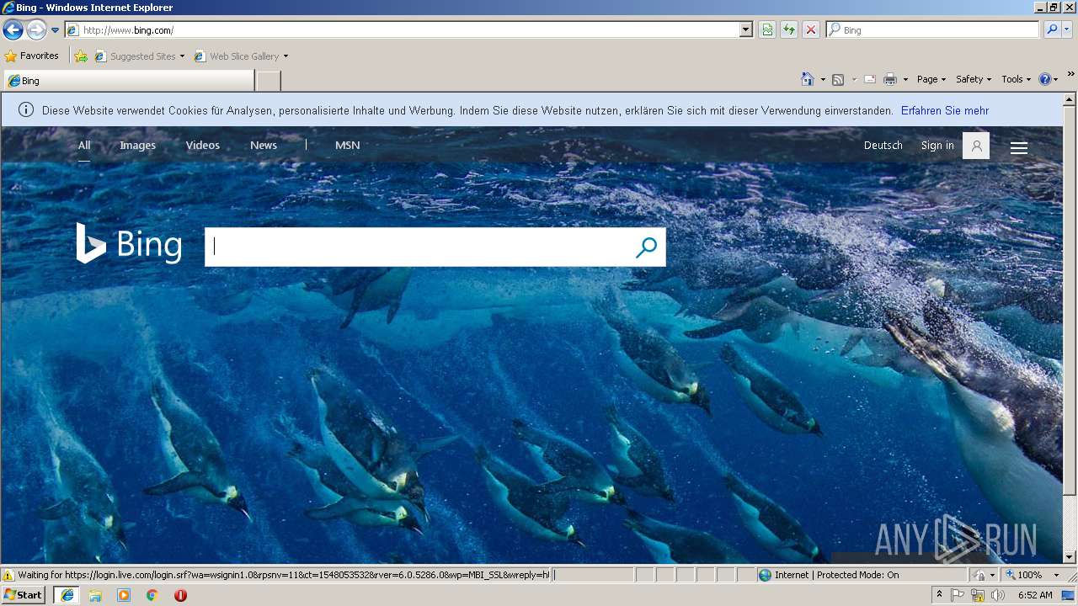1078x606 pixels.
Task: Select the Bing browser tab
Action: click(129, 81)
